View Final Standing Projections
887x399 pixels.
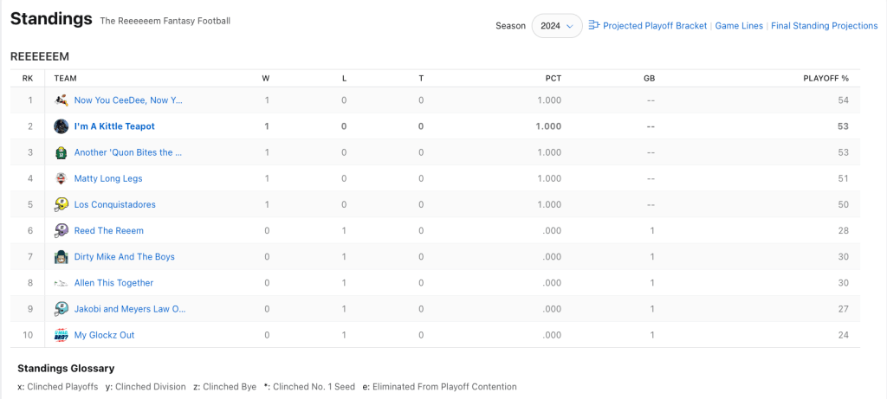point(824,26)
